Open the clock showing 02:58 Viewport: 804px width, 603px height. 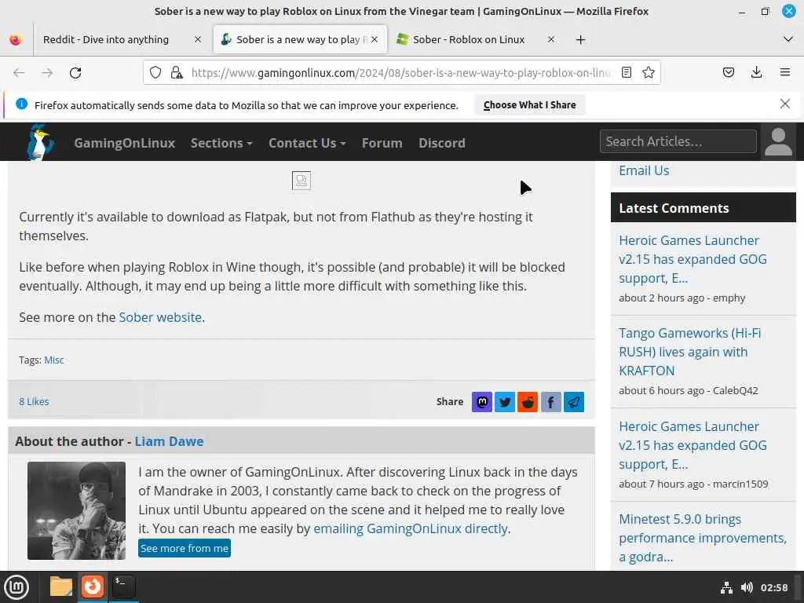[x=773, y=587]
